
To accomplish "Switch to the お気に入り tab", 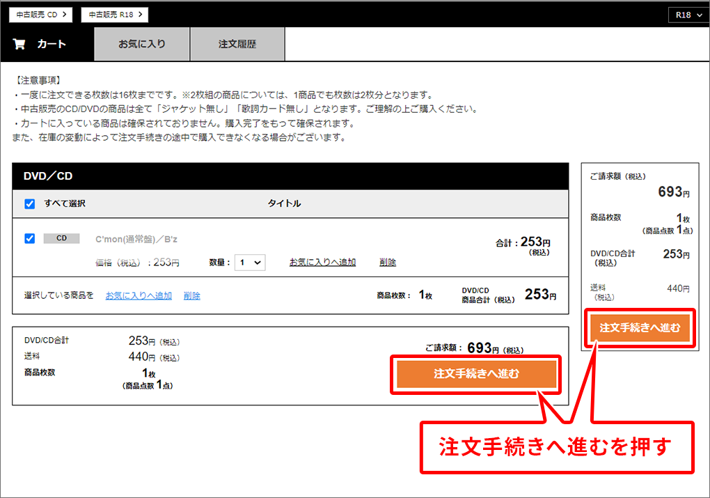I will coord(142,44).
